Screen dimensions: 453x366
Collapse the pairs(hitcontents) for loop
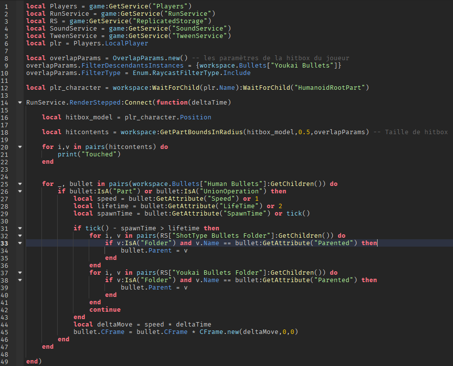coord(19,146)
